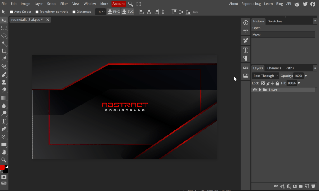Open the 1x export scale dropdown
This screenshot has height=191, width=319.
101,12
